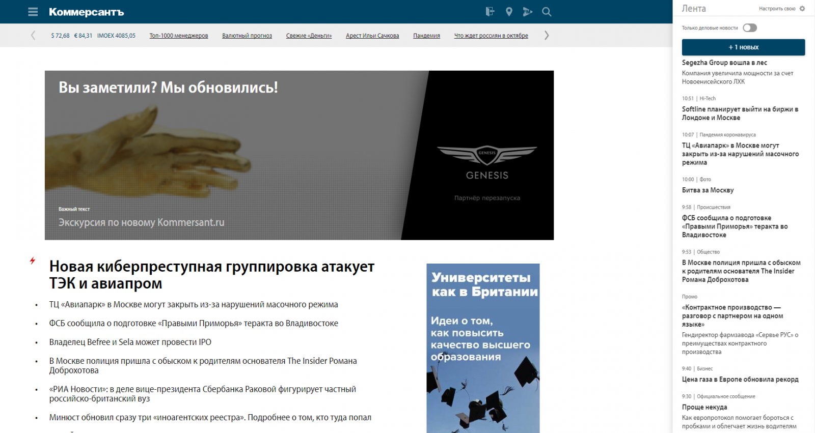Screen dimensions: 815x433
Task: Open 'Softline планирует выйти на биржи' feed item
Action: tap(740, 113)
